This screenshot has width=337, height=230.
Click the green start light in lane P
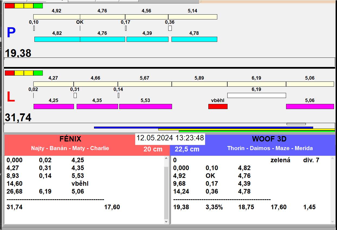point(38,6)
